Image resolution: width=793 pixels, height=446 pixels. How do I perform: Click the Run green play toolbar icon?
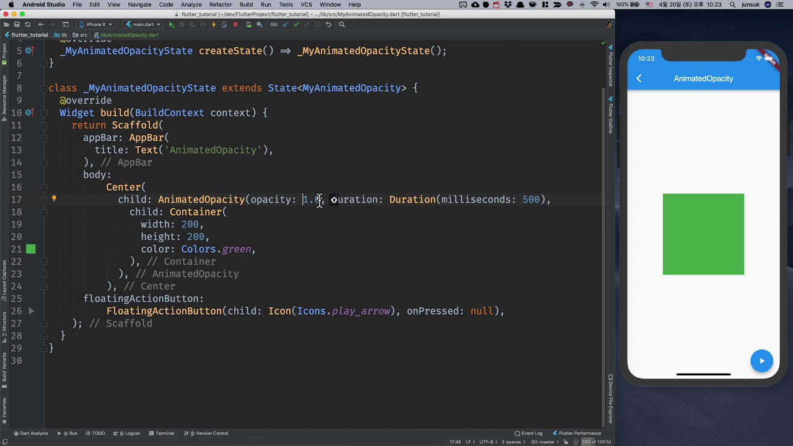click(172, 25)
